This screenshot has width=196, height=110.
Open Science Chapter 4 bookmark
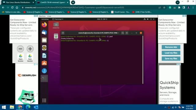[99, 12]
